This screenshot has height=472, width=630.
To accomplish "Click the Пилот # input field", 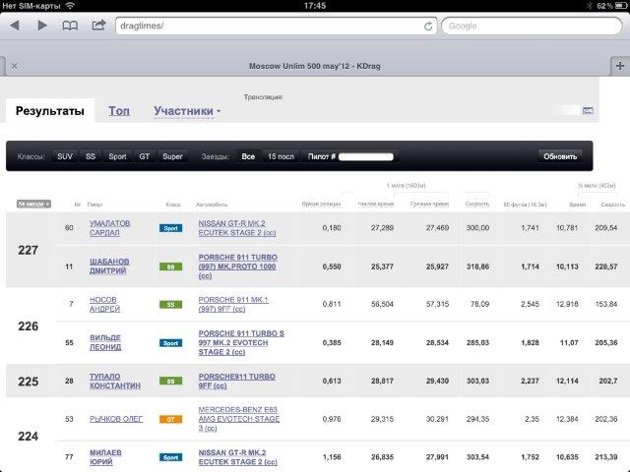I will (x=365, y=157).
